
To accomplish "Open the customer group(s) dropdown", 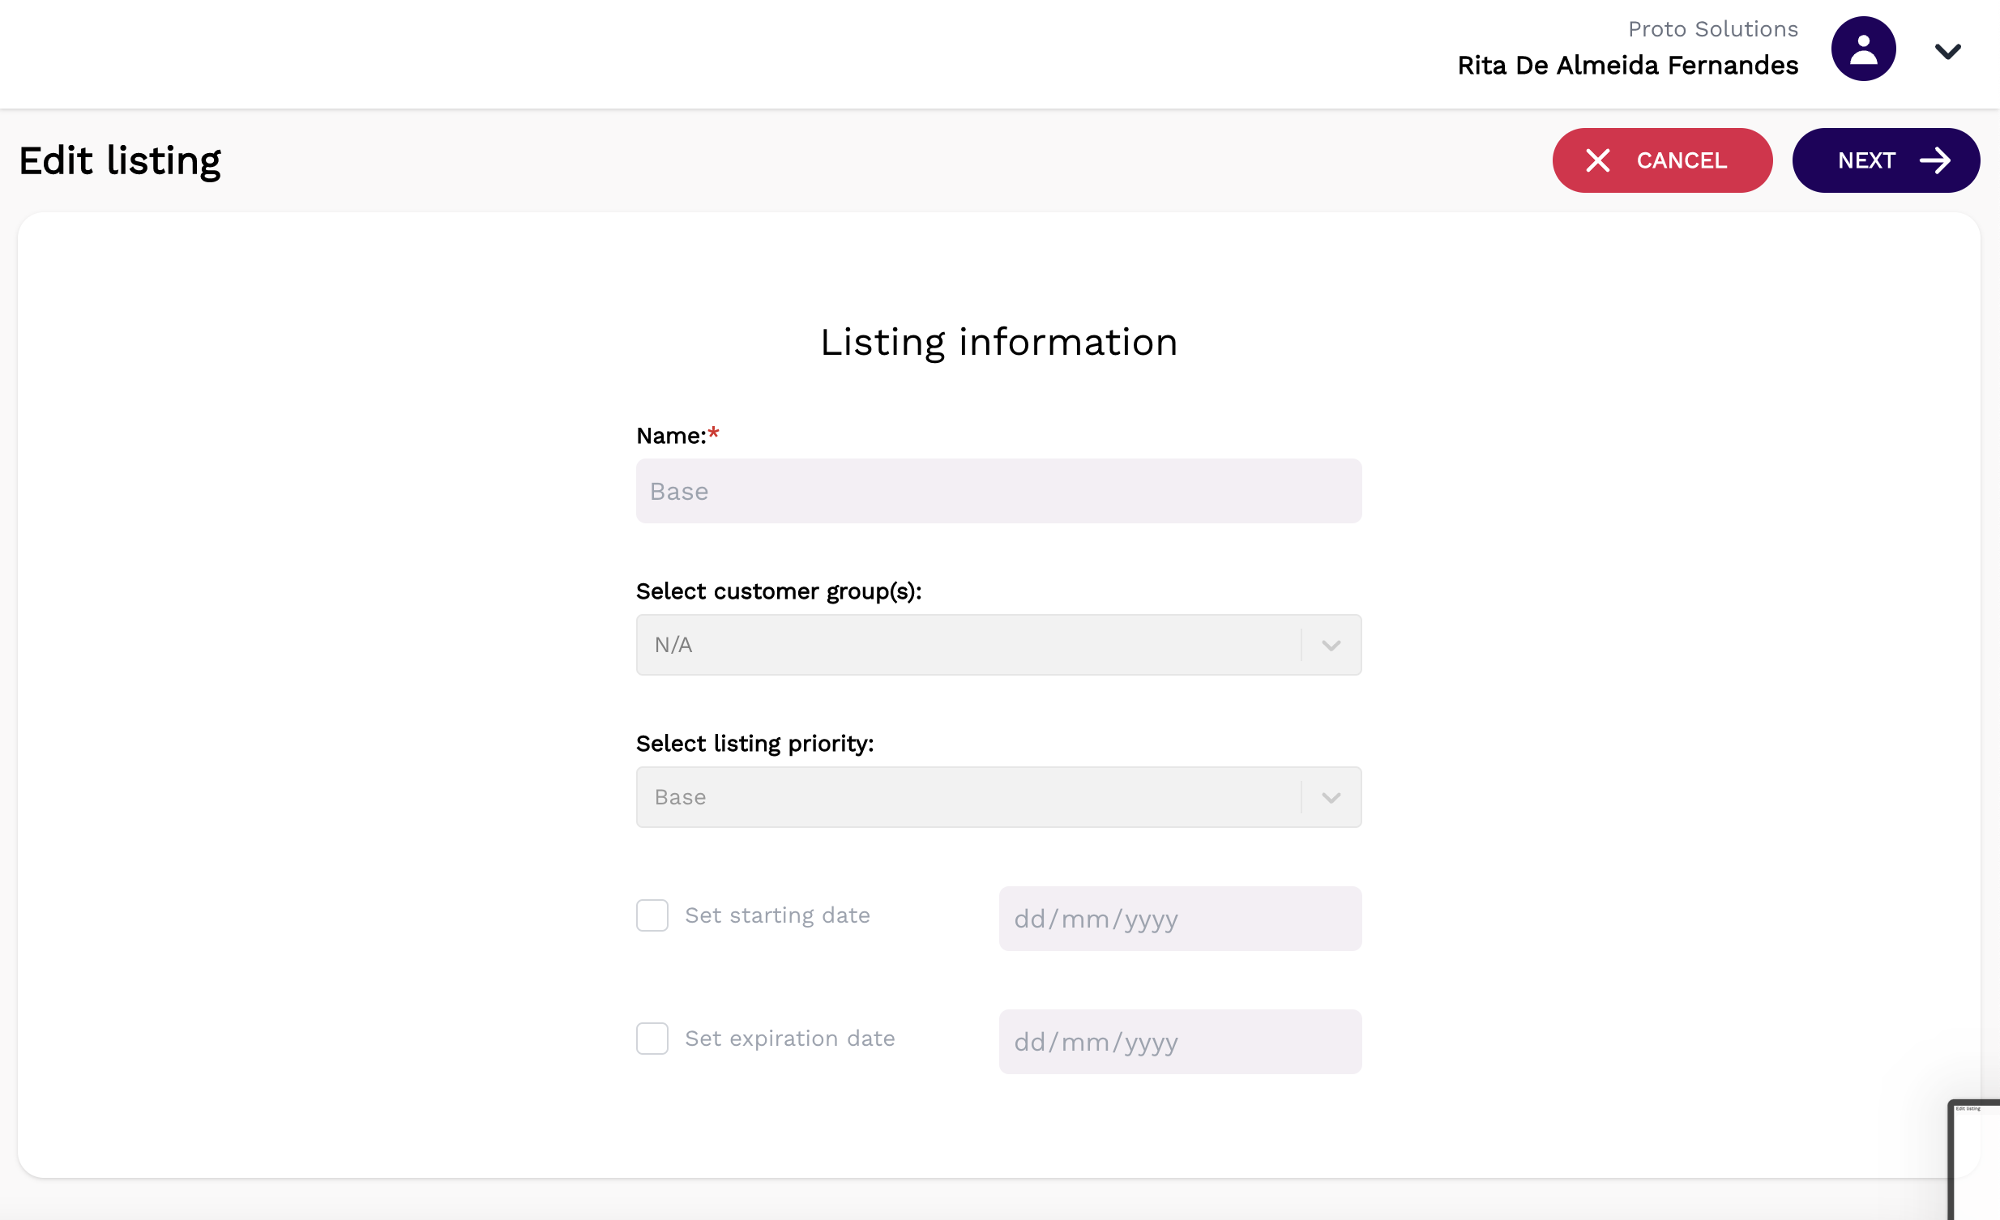I will coord(998,645).
